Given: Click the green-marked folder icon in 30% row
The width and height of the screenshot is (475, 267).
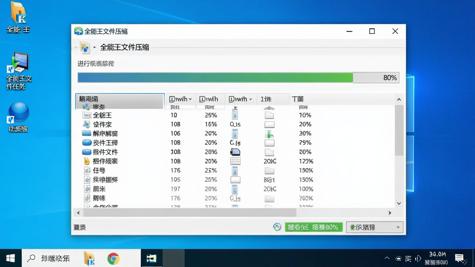Looking at the screenshot, I should [x=269, y=133].
